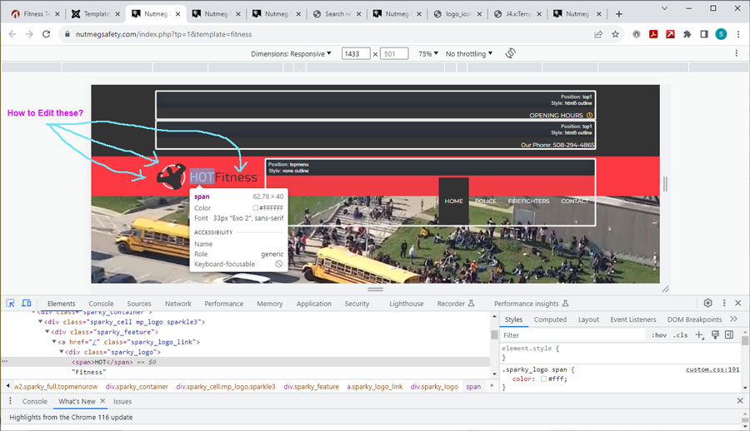This screenshot has width=750, height=431.
Task: Bookmark this page with the star icon
Action: point(615,34)
